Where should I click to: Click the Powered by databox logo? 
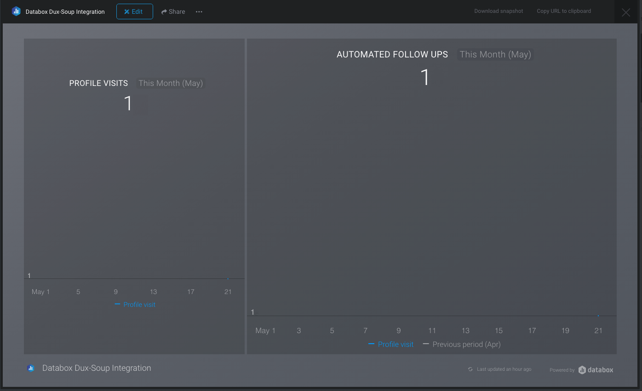coord(596,370)
